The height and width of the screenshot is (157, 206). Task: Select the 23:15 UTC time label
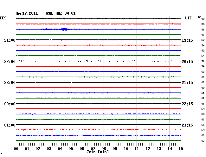[187, 125]
